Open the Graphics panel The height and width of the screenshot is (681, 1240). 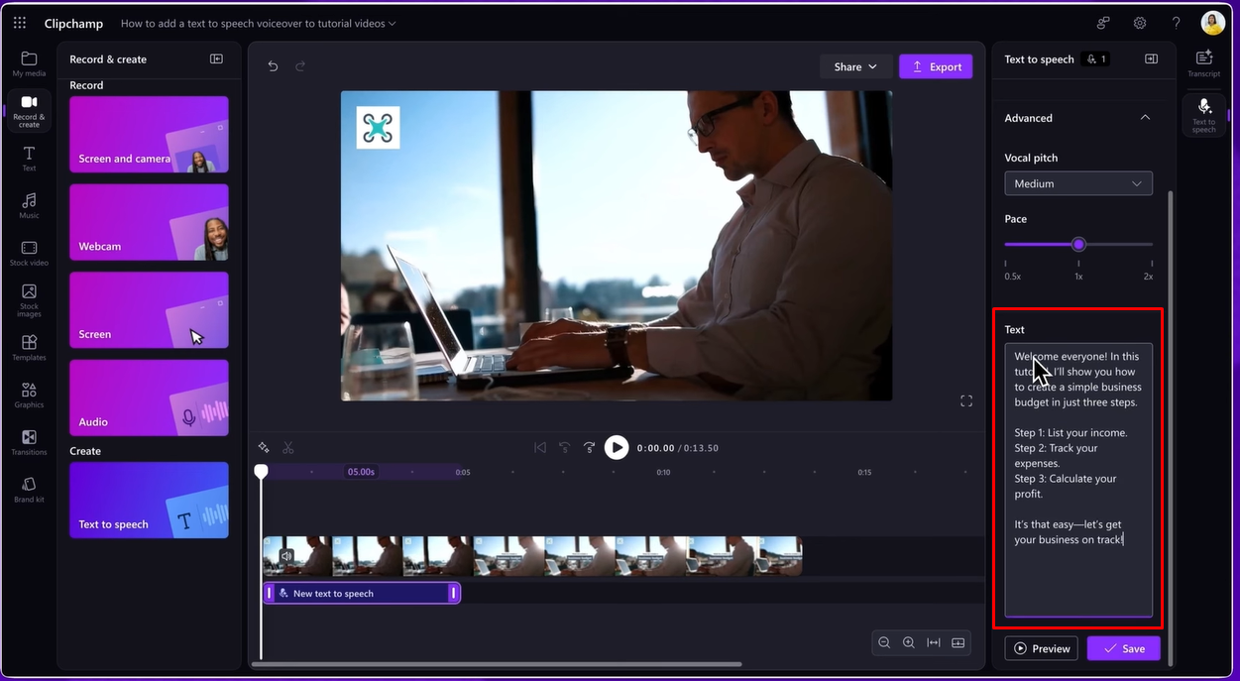click(28, 395)
